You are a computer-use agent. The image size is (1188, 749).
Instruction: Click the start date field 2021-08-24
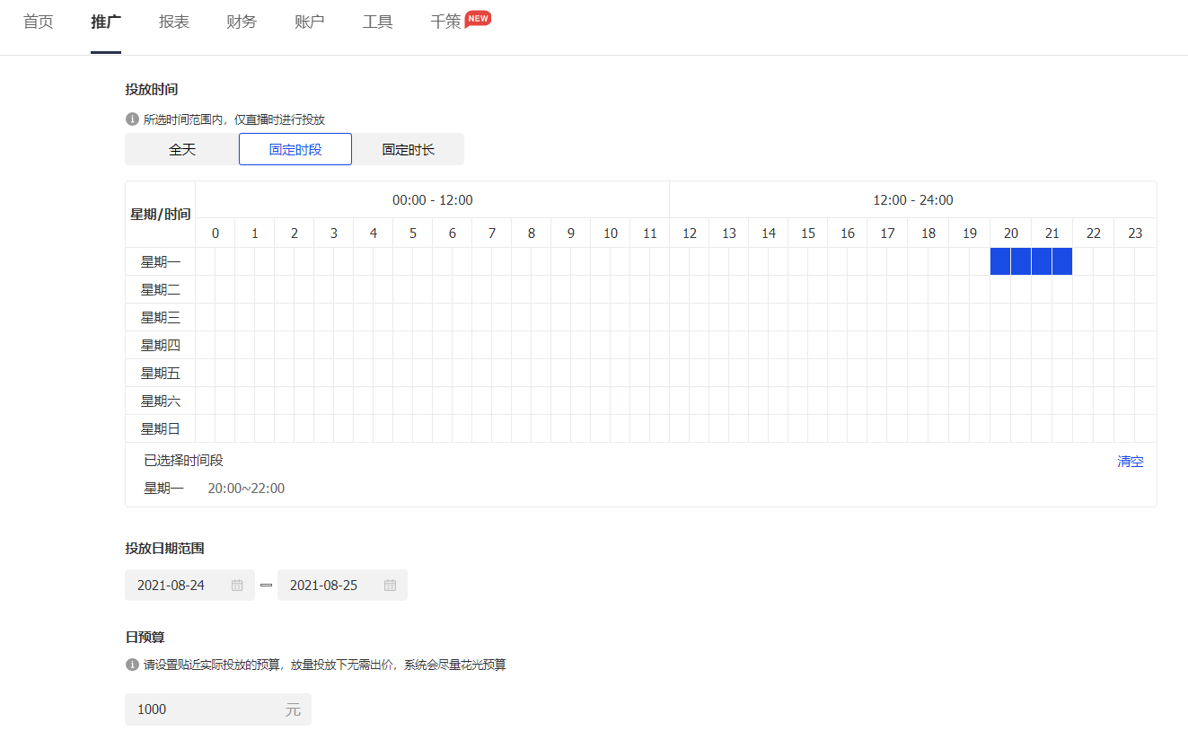pos(189,585)
